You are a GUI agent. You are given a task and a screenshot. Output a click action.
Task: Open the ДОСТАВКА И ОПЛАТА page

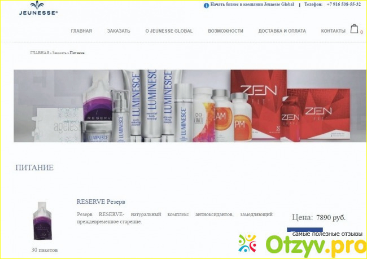pyautogui.click(x=282, y=31)
